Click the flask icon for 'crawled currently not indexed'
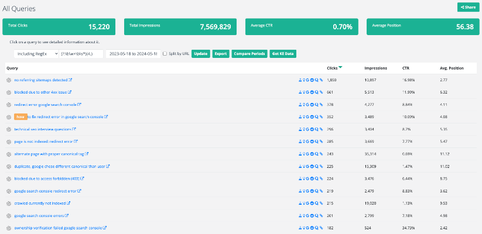 point(300,203)
